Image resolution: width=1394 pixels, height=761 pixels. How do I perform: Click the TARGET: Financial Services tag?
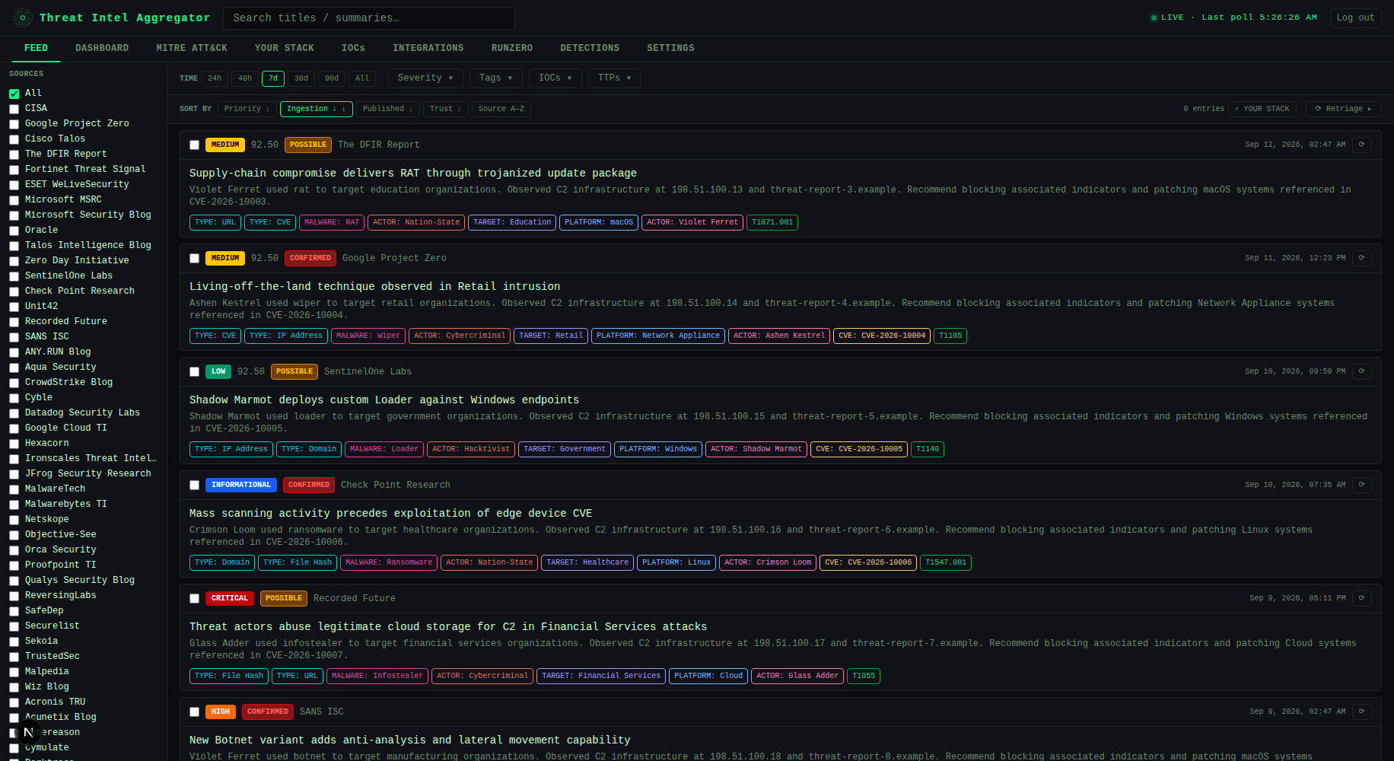tap(601, 676)
